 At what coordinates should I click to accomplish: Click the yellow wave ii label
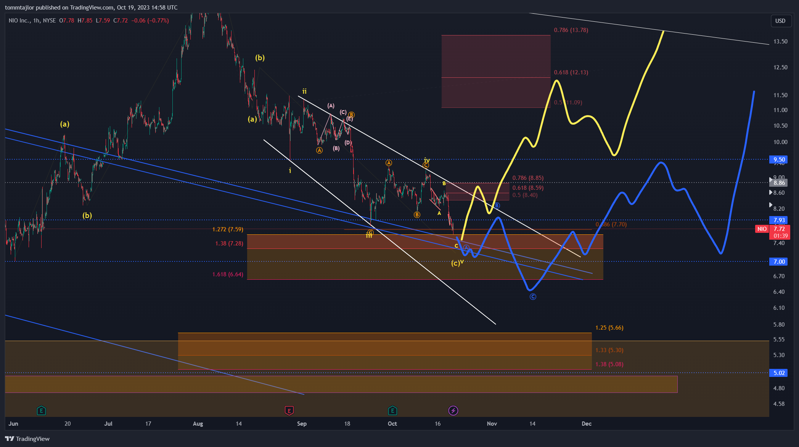[304, 91]
